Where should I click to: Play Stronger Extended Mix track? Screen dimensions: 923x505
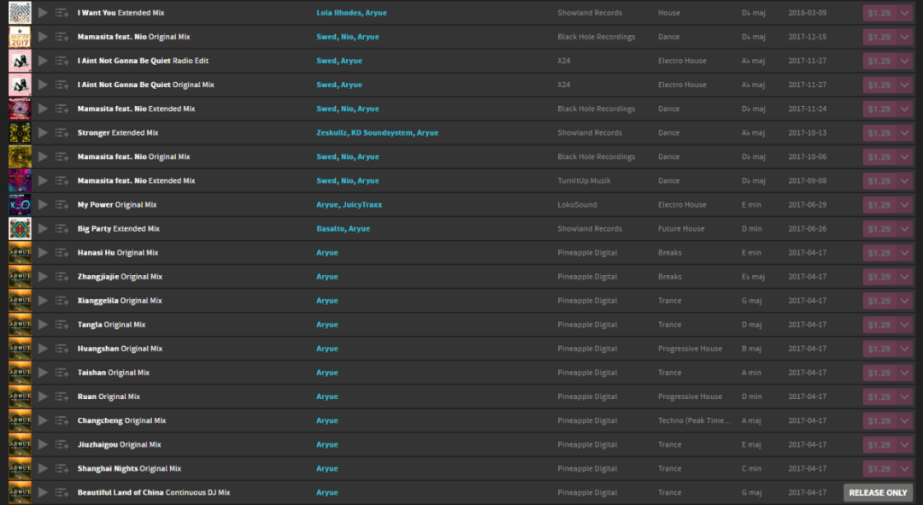(43, 132)
